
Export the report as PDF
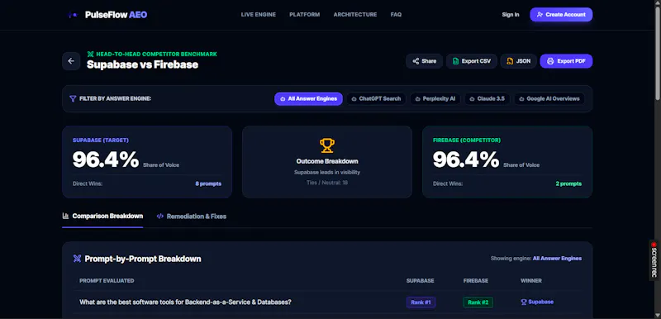coord(566,61)
